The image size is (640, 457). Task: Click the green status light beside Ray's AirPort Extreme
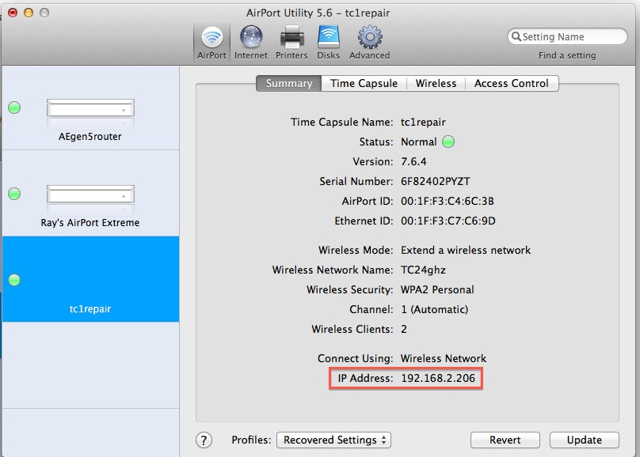(x=14, y=194)
